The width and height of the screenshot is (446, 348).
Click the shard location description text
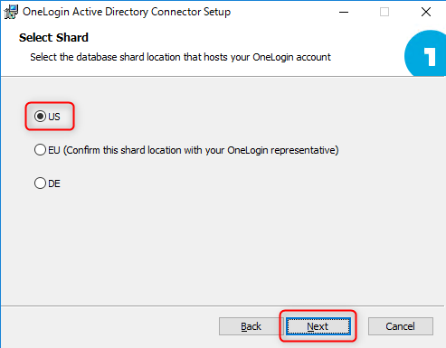coord(180,57)
